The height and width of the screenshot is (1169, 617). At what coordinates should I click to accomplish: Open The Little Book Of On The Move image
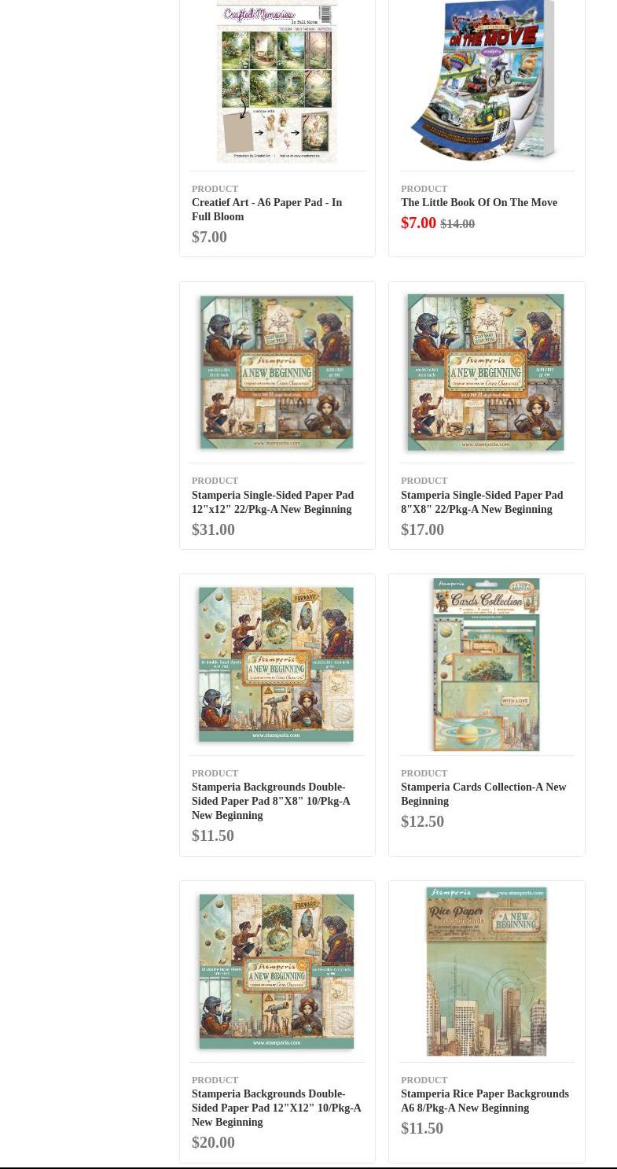coord(485,81)
